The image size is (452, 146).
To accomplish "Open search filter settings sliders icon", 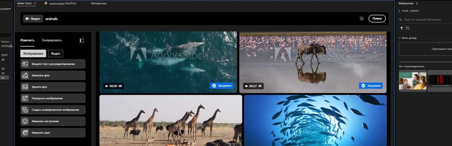I will pos(362,19).
